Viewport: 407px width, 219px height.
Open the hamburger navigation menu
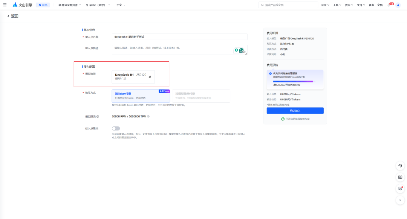tap(5, 5)
